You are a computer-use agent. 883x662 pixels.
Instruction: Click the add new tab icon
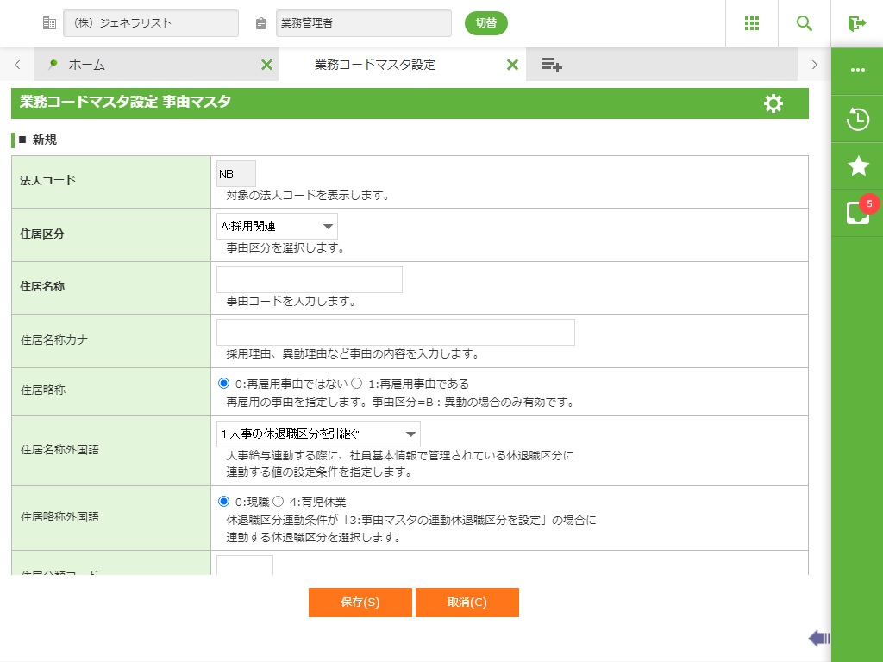point(552,65)
